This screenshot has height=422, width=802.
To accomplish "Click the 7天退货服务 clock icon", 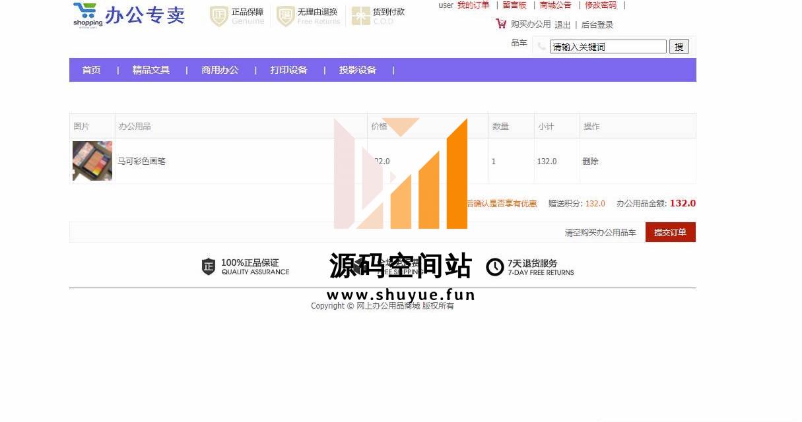I will tap(495, 266).
